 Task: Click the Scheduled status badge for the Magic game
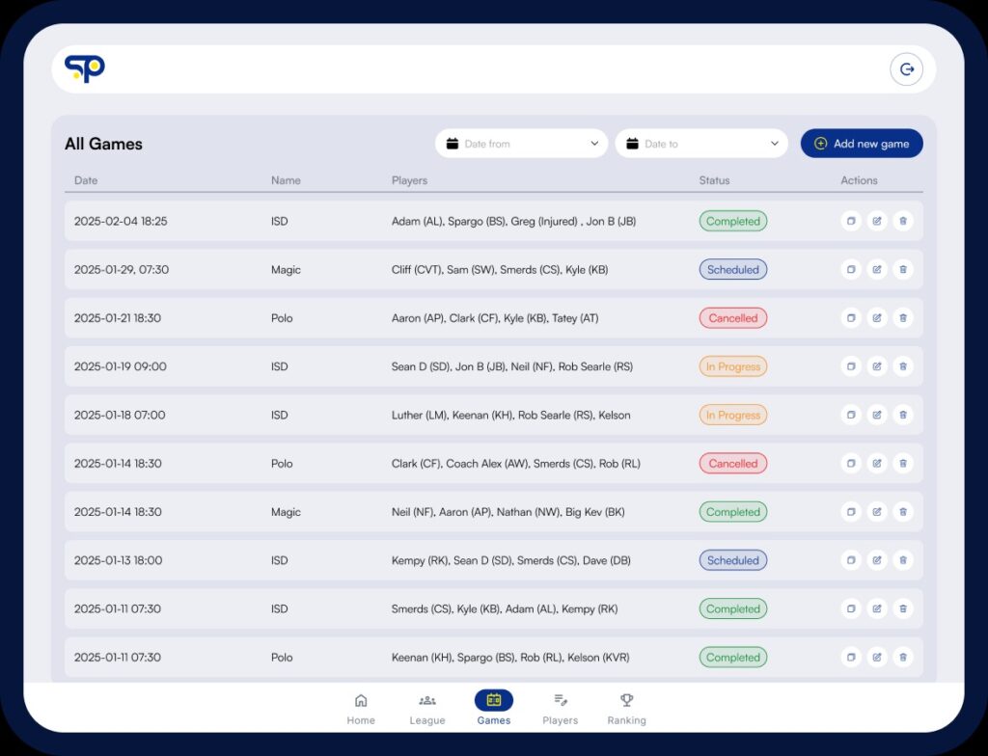point(732,269)
